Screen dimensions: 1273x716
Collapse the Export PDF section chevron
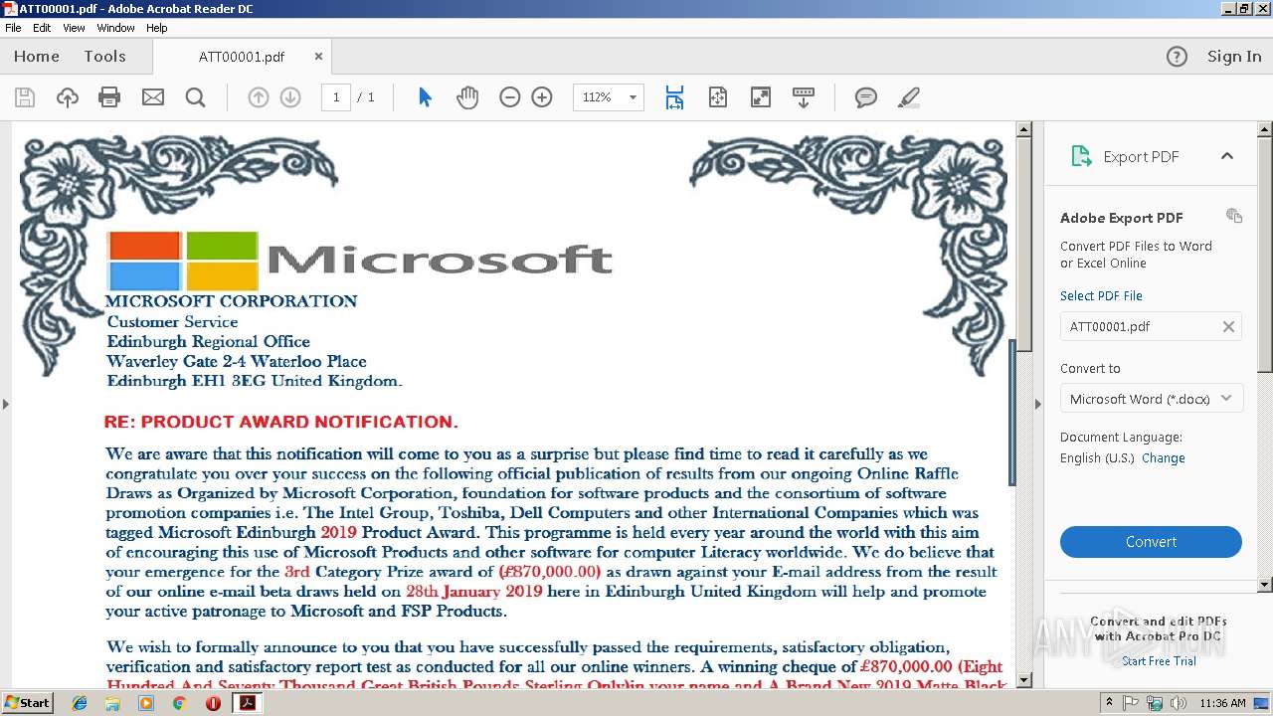[x=1227, y=156]
